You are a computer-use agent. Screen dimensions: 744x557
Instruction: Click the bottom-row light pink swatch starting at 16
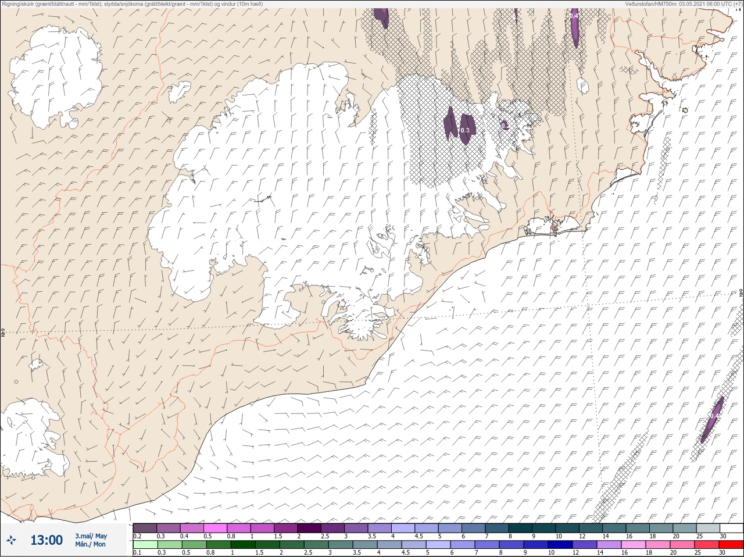[x=634, y=545]
